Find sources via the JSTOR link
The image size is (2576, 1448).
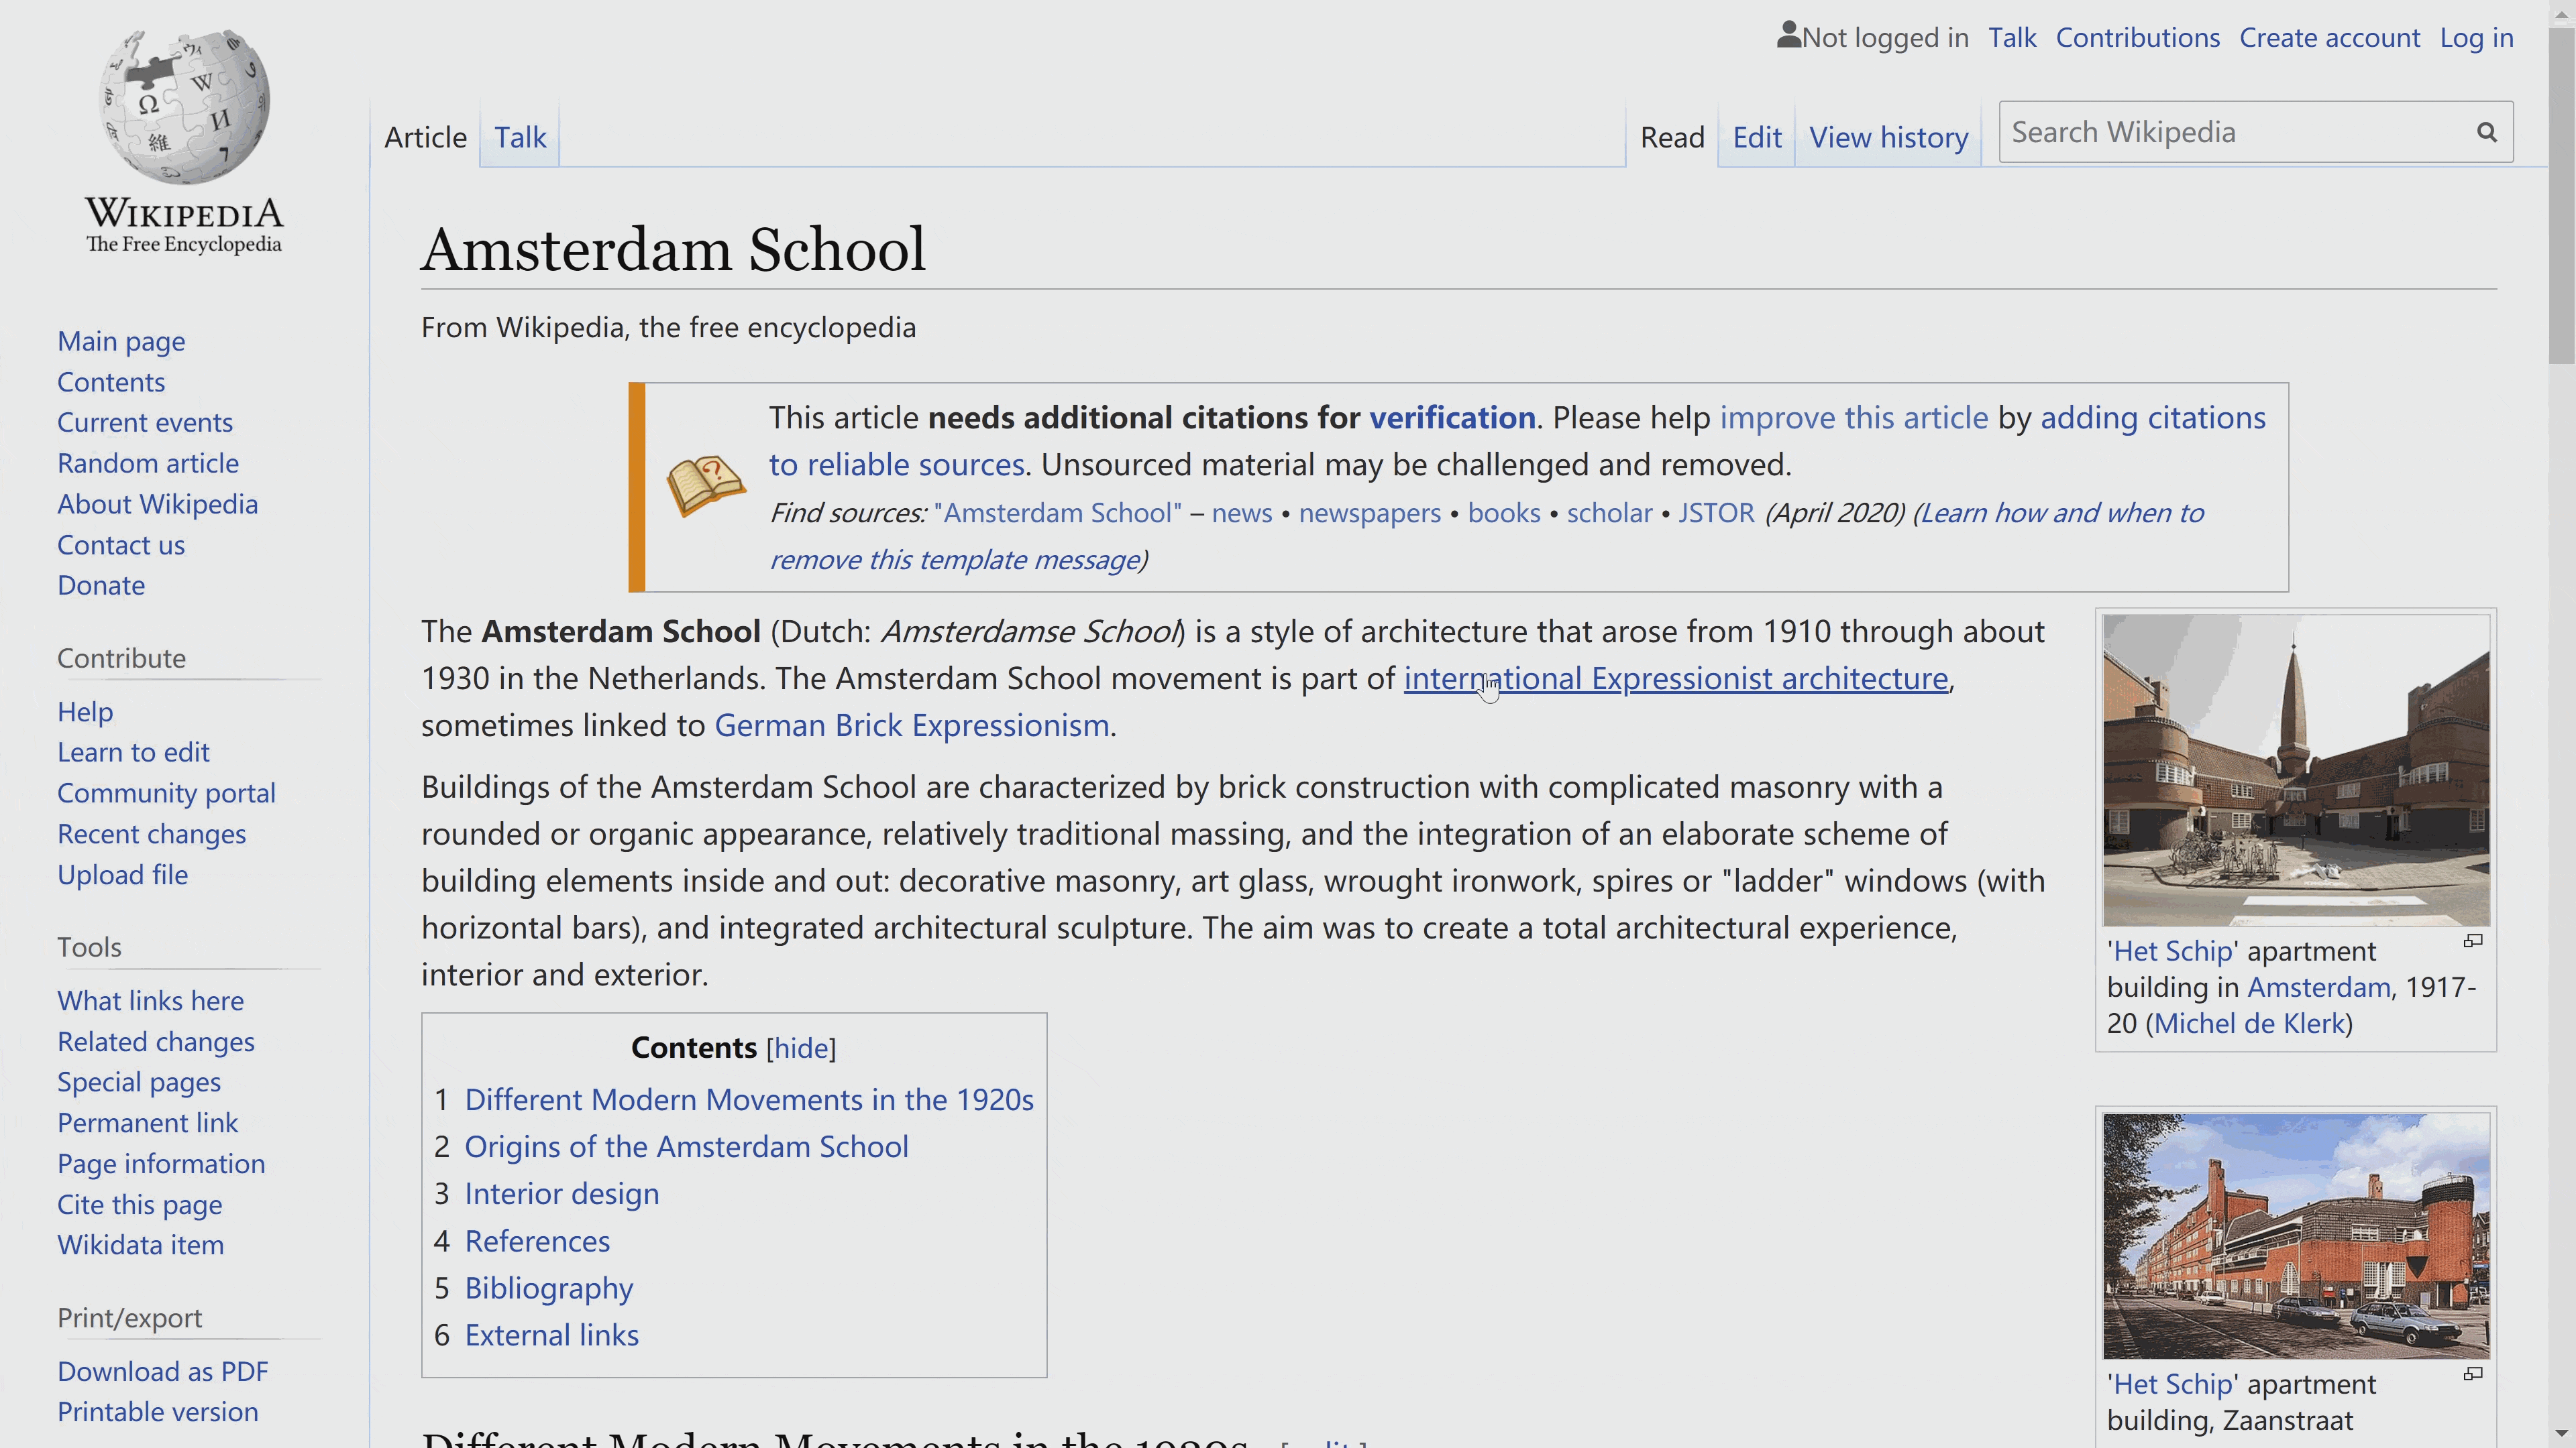(x=1716, y=513)
